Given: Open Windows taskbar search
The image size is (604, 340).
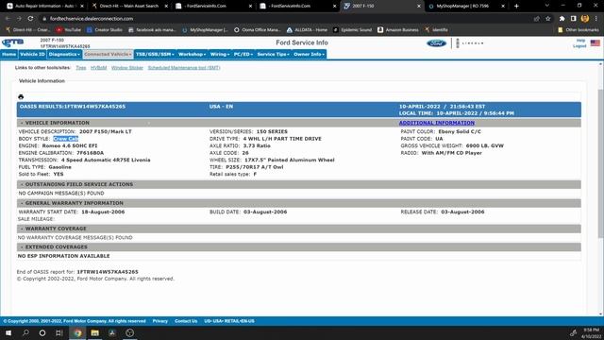Looking at the screenshot, I should coord(25,332).
